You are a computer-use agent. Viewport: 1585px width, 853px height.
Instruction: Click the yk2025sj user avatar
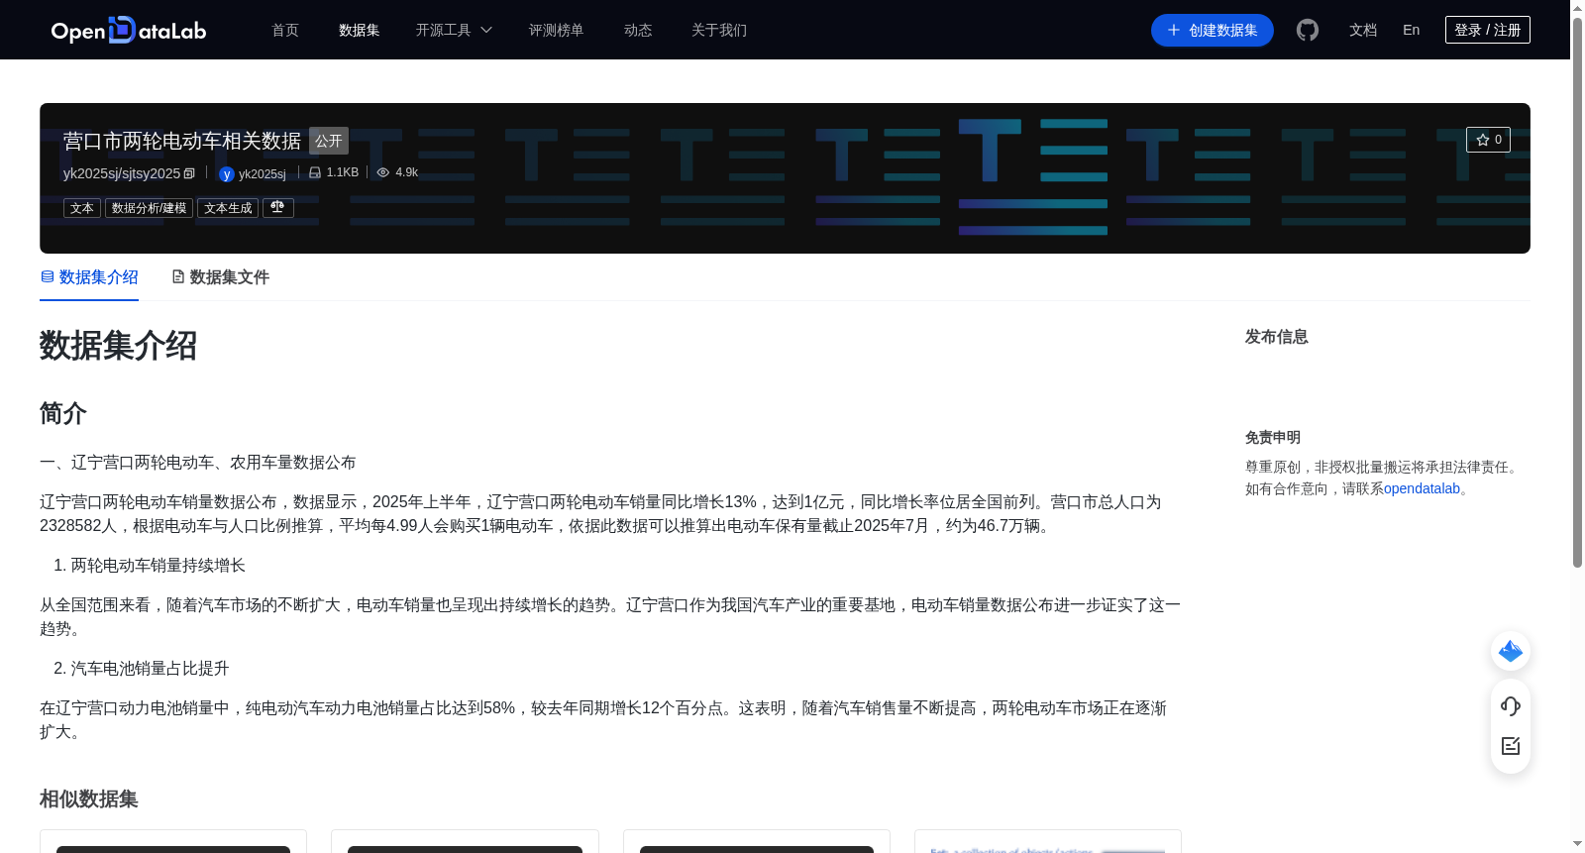[x=227, y=174]
